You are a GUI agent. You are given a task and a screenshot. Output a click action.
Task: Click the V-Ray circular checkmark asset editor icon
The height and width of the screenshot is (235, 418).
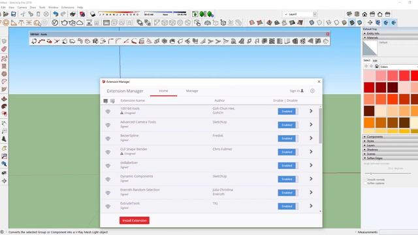tap(55, 23)
